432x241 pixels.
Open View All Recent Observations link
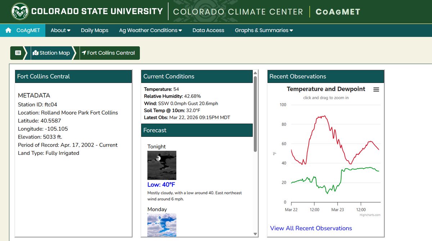point(311,228)
